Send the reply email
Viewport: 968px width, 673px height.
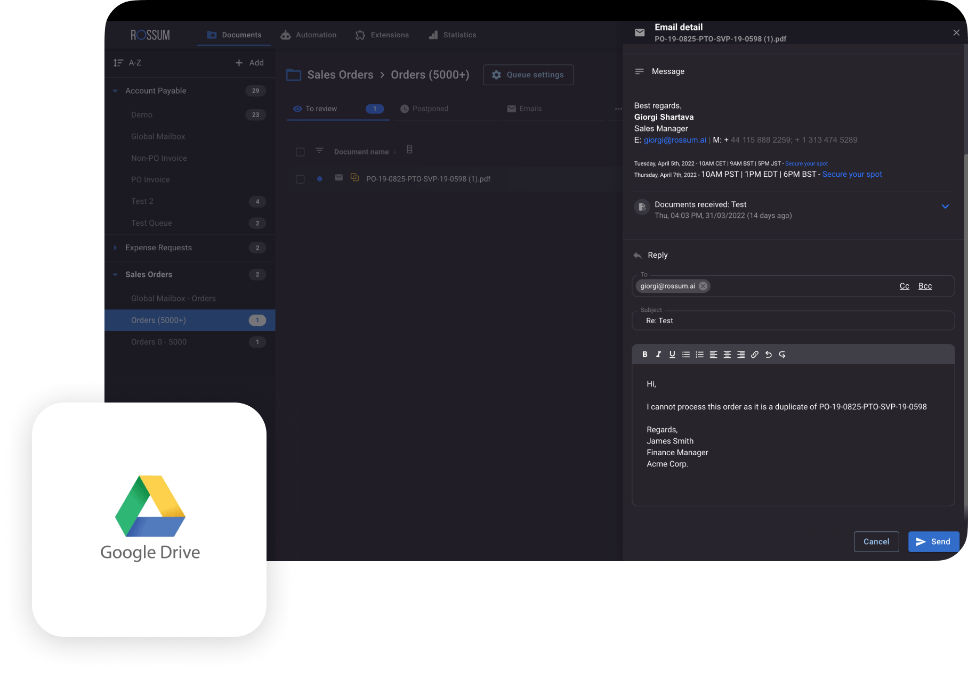[x=933, y=542]
